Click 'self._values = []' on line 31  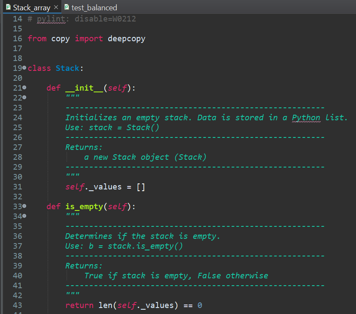click(x=105, y=187)
